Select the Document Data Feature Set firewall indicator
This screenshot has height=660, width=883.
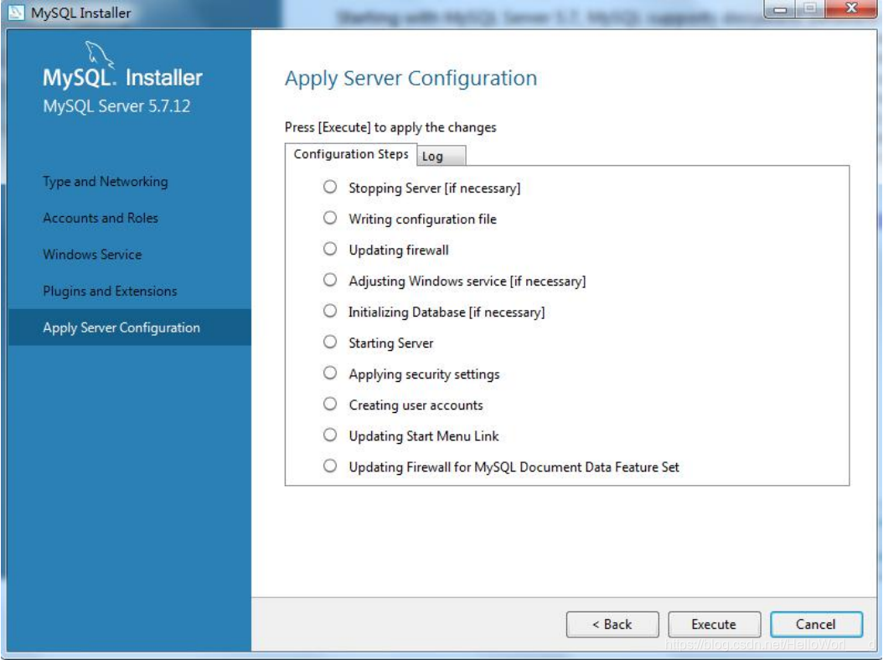click(x=330, y=465)
